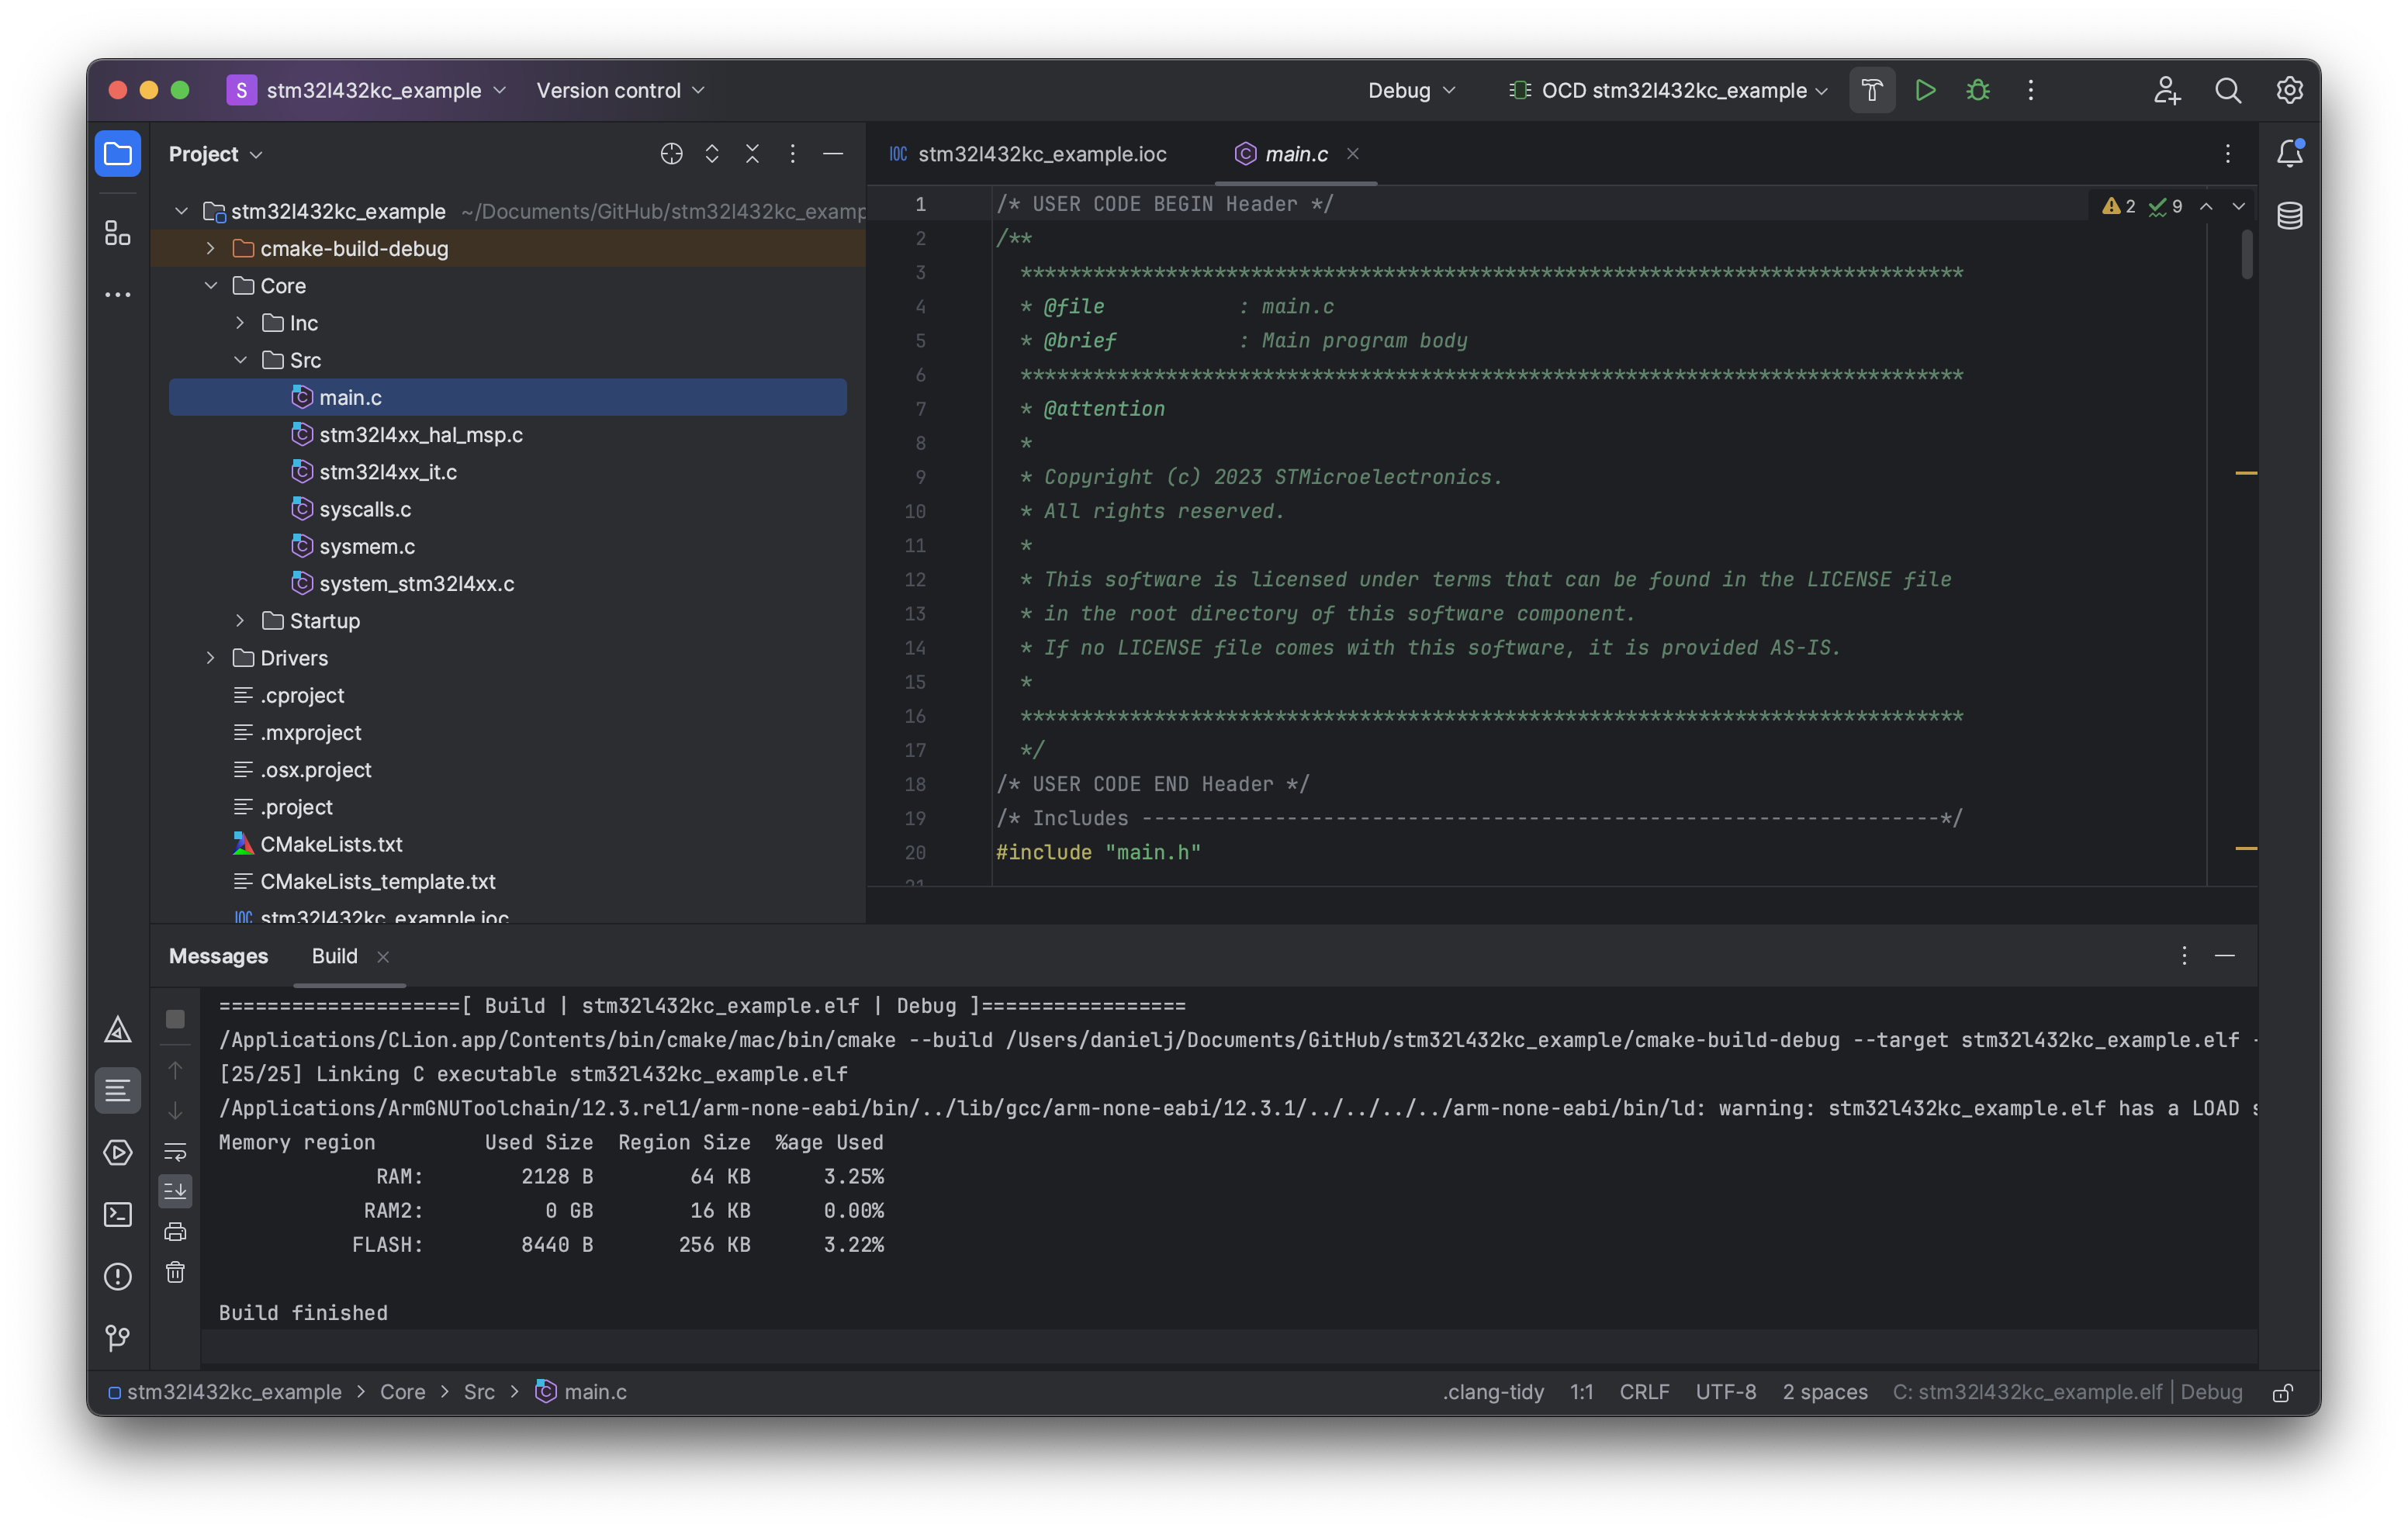Open Settings with the gear icon
The width and height of the screenshot is (2408, 1531).
(x=2290, y=90)
